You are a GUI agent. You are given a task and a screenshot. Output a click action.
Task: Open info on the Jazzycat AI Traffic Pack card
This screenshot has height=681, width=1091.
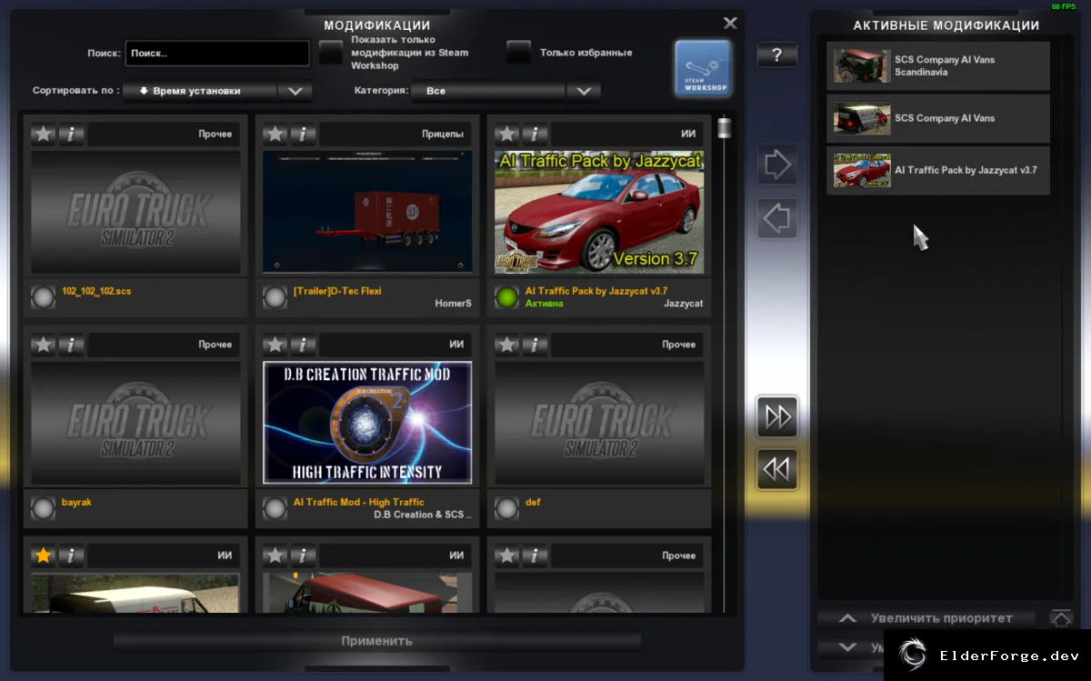[535, 135]
